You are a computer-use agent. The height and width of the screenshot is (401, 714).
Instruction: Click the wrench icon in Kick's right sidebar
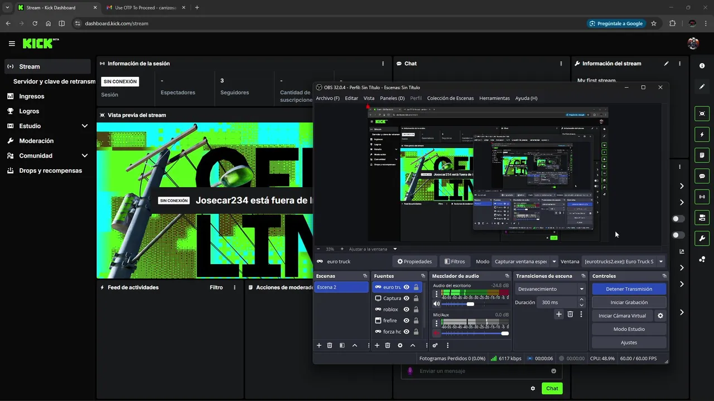point(702,238)
